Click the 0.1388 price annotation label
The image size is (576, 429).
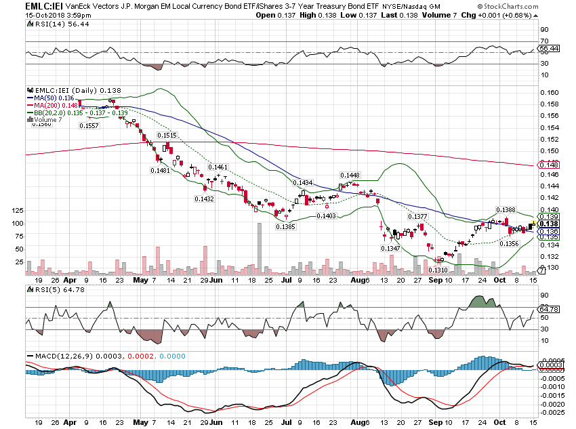[x=506, y=210]
